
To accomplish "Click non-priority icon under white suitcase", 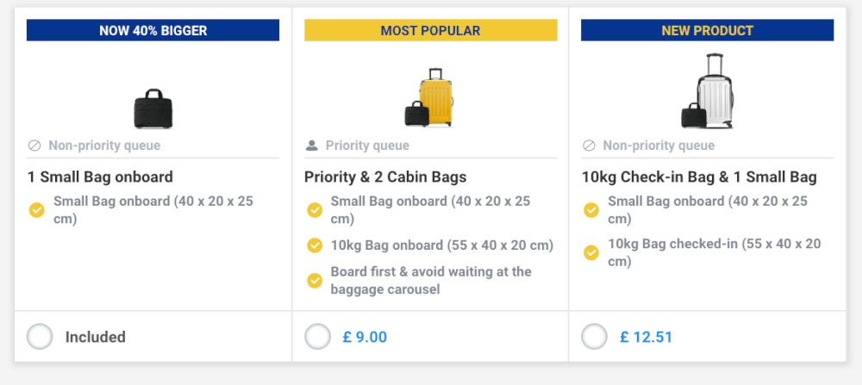I will [x=589, y=146].
